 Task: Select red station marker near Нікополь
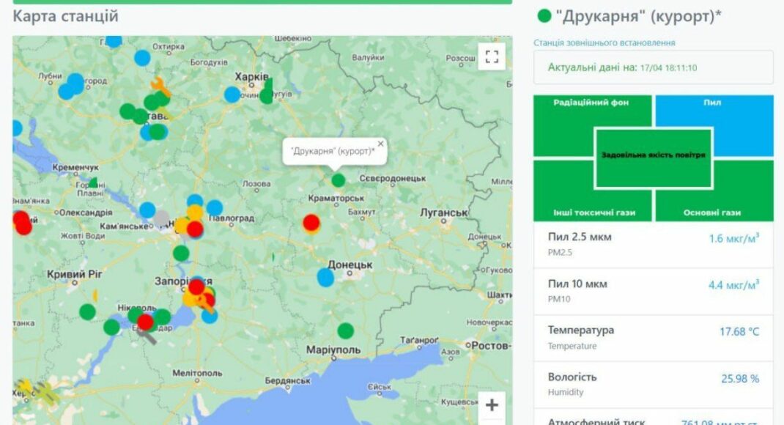coord(146,322)
